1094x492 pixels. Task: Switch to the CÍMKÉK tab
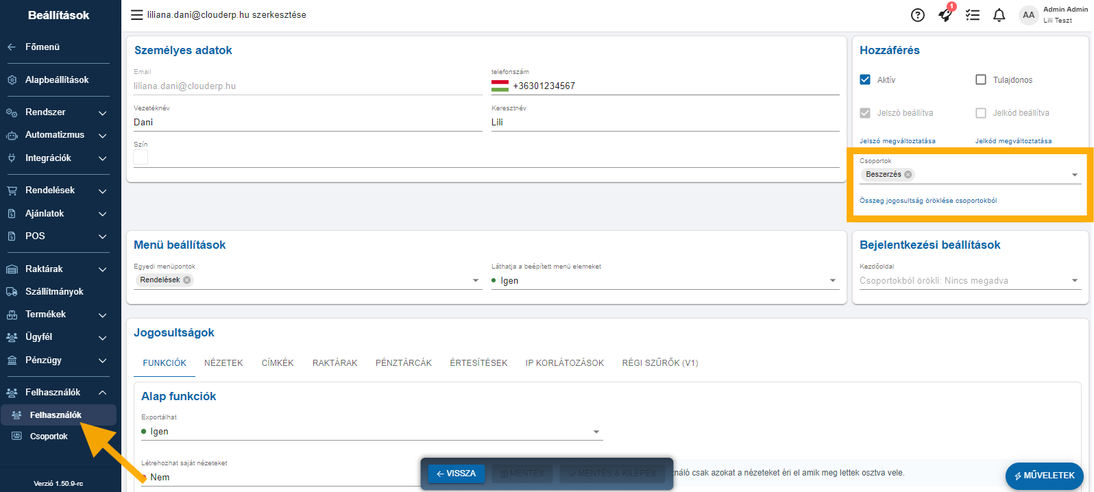[278, 363]
